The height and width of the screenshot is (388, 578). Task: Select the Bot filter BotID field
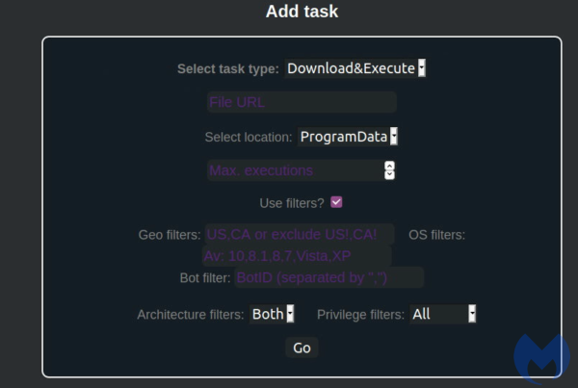[x=328, y=278]
